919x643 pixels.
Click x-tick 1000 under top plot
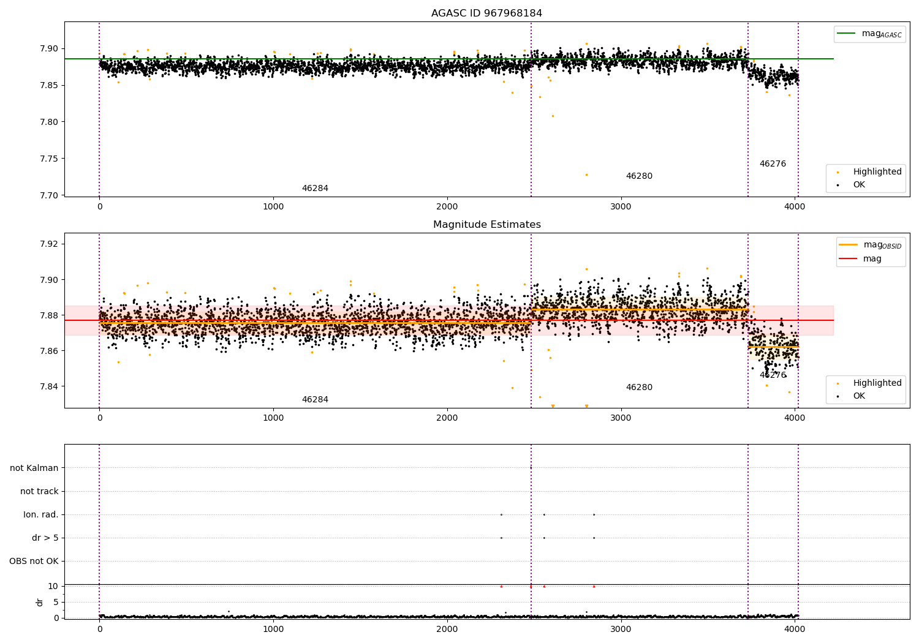click(273, 207)
